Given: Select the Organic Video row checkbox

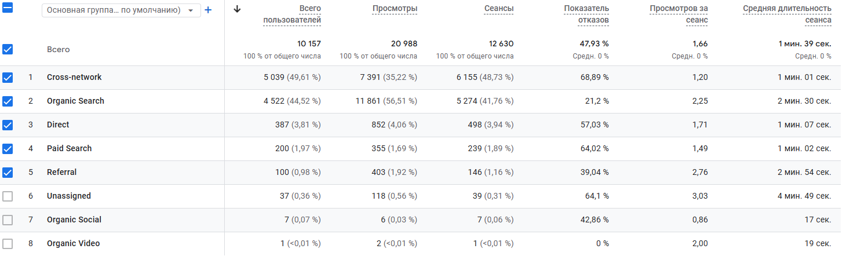Looking at the screenshot, I should click(8, 244).
